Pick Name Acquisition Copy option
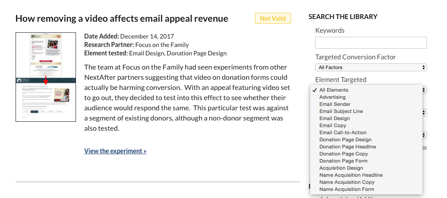Viewport: 447px width, 198px height. (366, 182)
